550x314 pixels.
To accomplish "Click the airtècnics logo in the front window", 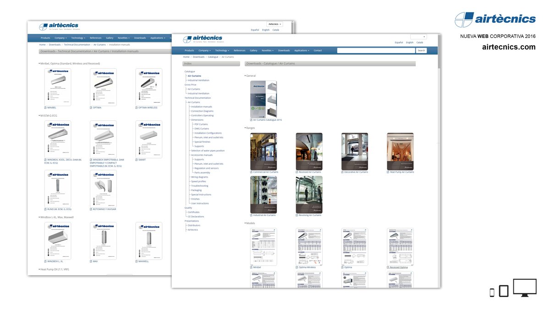I will click(x=203, y=39).
